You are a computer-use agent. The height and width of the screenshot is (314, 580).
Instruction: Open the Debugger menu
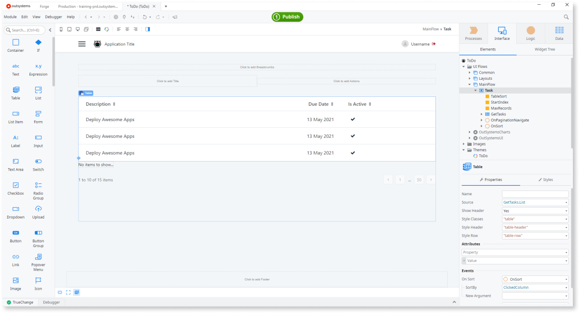click(53, 17)
